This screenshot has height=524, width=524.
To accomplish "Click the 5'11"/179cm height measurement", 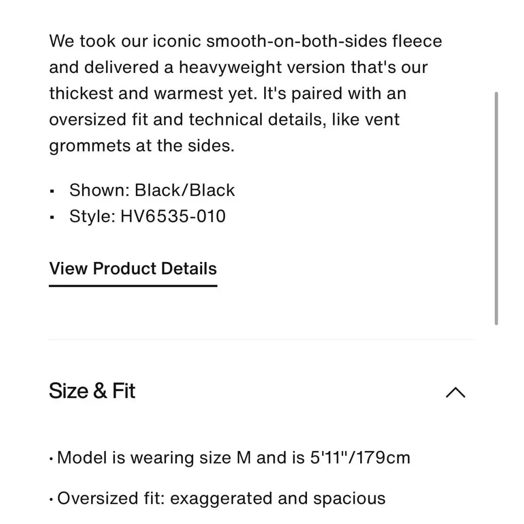I will coord(360,458).
